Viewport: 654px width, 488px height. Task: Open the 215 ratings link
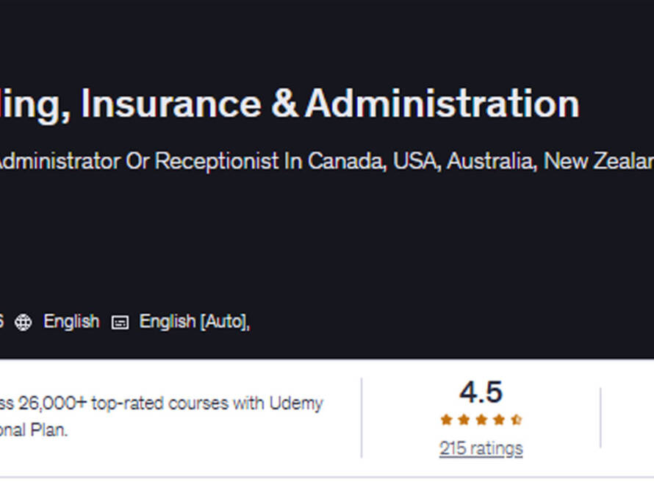point(481,448)
